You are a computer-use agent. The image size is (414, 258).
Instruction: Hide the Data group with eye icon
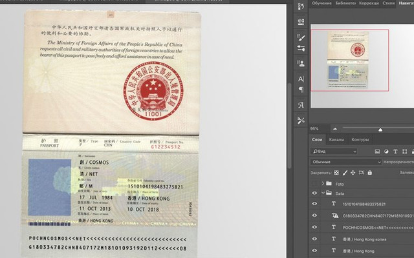(314, 193)
